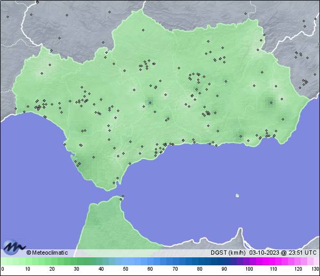Pick the pale pink swatch above 130
Viewport: 320px width, 276px height.
click(x=316, y=261)
